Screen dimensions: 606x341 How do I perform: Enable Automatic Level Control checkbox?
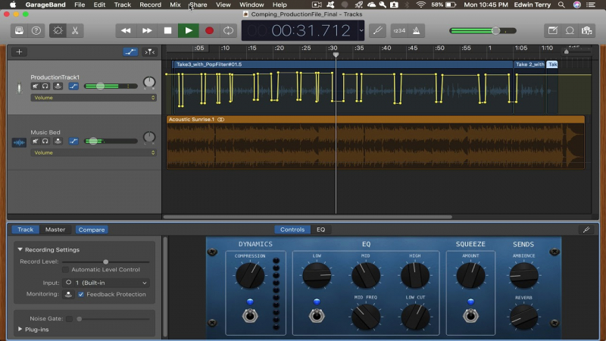pos(65,270)
